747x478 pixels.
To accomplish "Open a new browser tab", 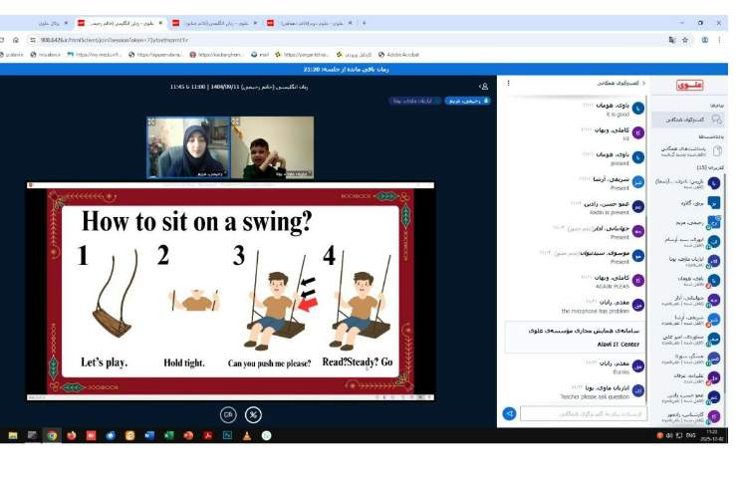I will tap(364, 23).
